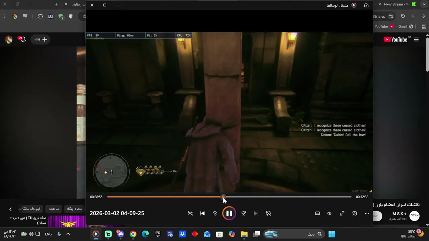
Task: Select the uploaded videos filter chip
Action: click(x=31, y=209)
